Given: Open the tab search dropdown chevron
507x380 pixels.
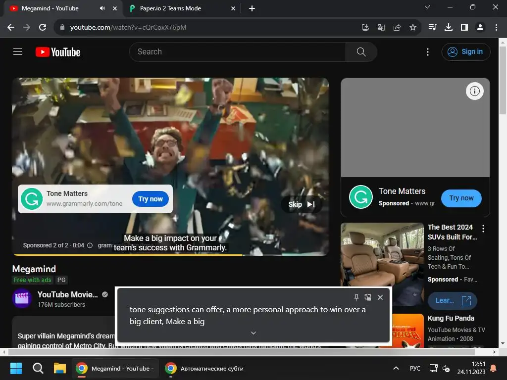Looking at the screenshot, I should tap(427, 7).
